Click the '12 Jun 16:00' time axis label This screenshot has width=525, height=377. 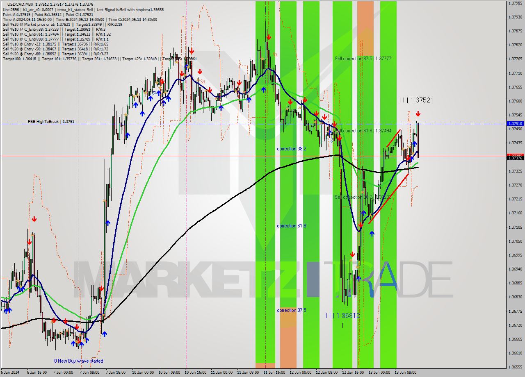click(x=353, y=372)
